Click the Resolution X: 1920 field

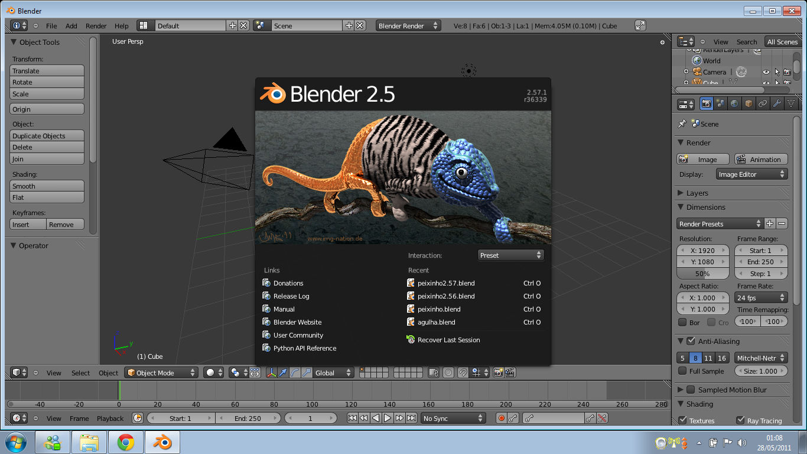pos(703,251)
